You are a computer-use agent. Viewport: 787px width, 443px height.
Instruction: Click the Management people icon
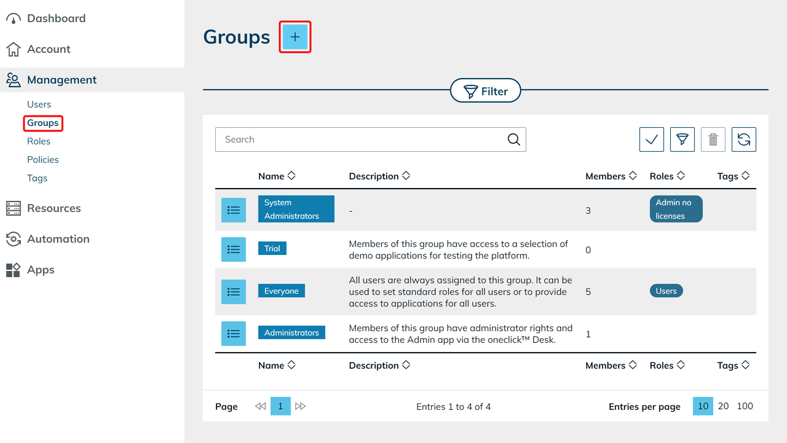14,80
